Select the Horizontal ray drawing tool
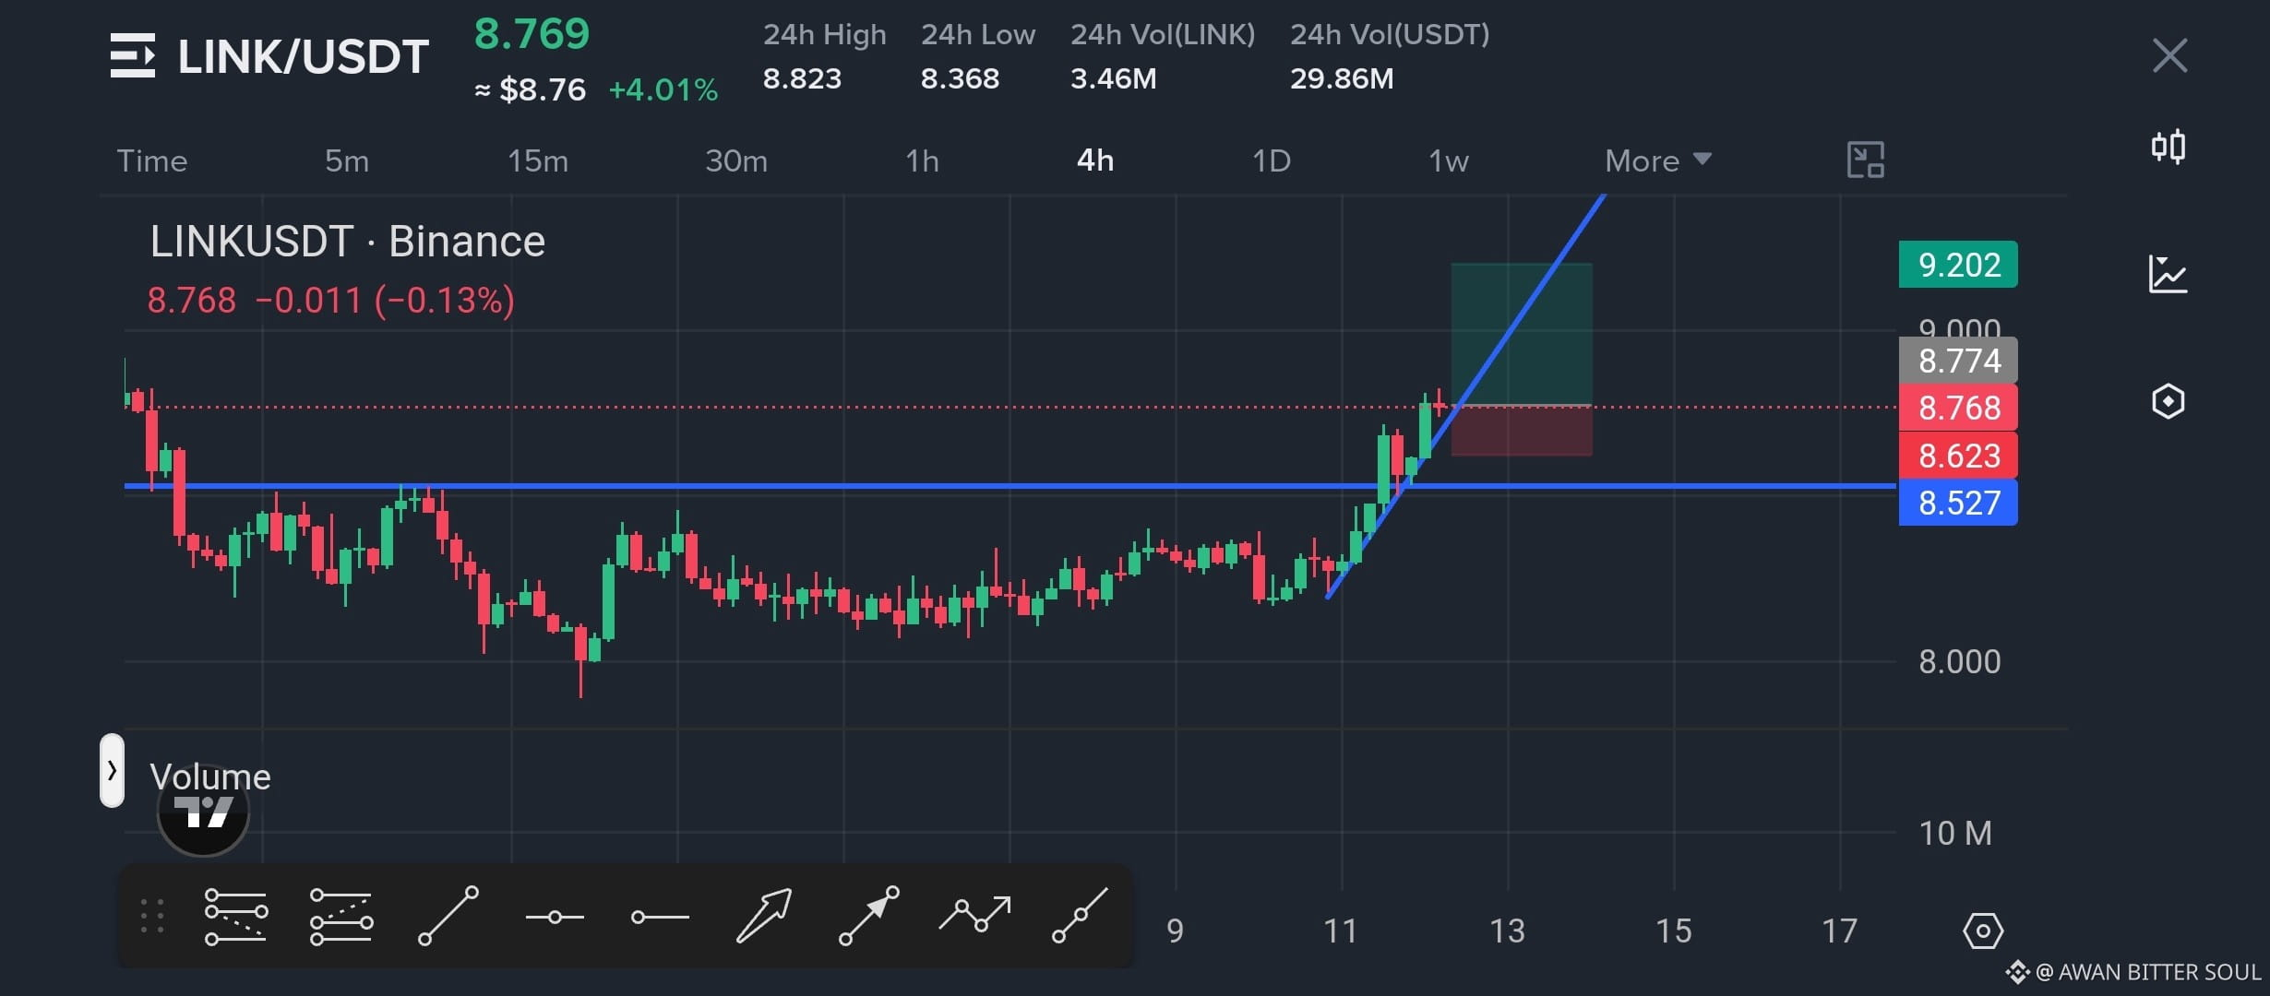2270x996 pixels. [660, 917]
